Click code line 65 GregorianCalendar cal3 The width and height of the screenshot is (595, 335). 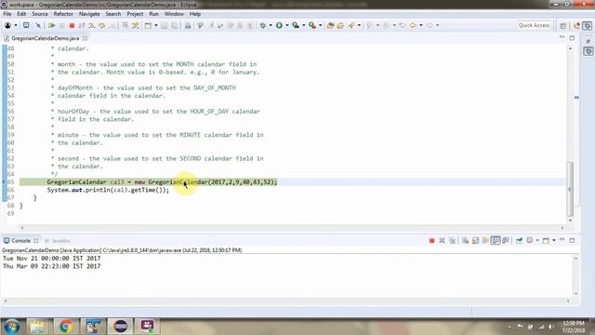162,182
